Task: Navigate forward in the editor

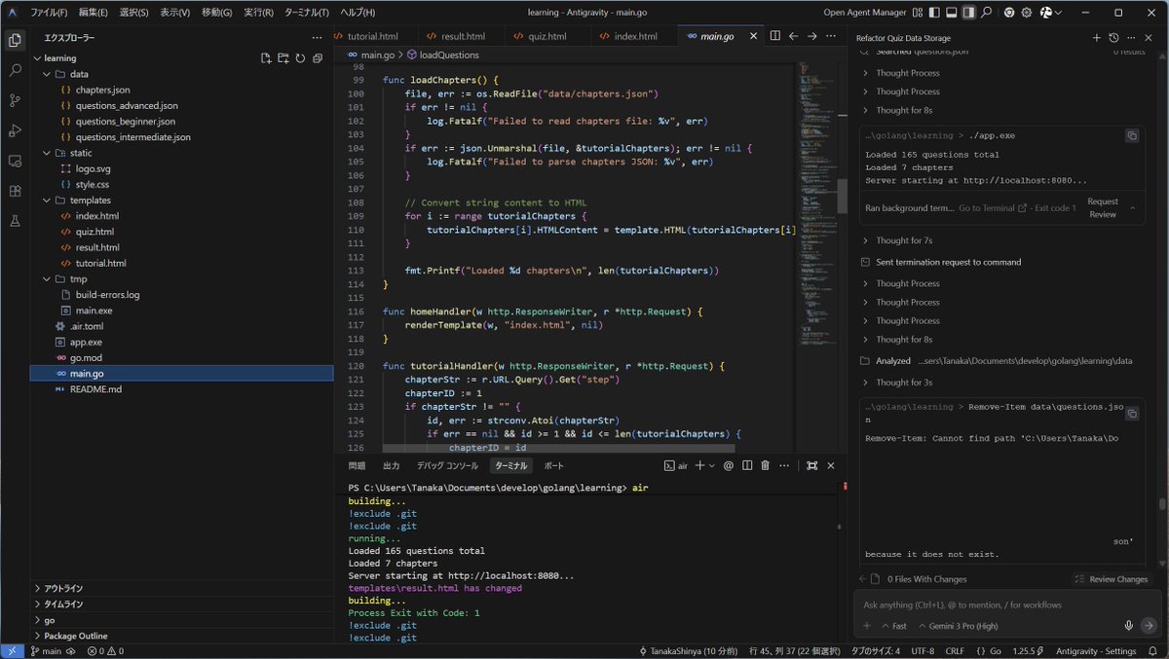Action: [x=812, y=36]
